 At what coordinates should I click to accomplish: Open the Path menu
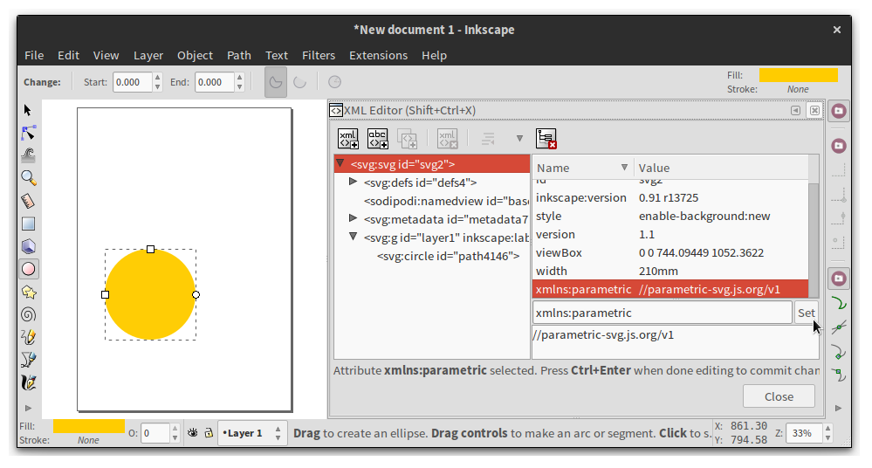238,56
